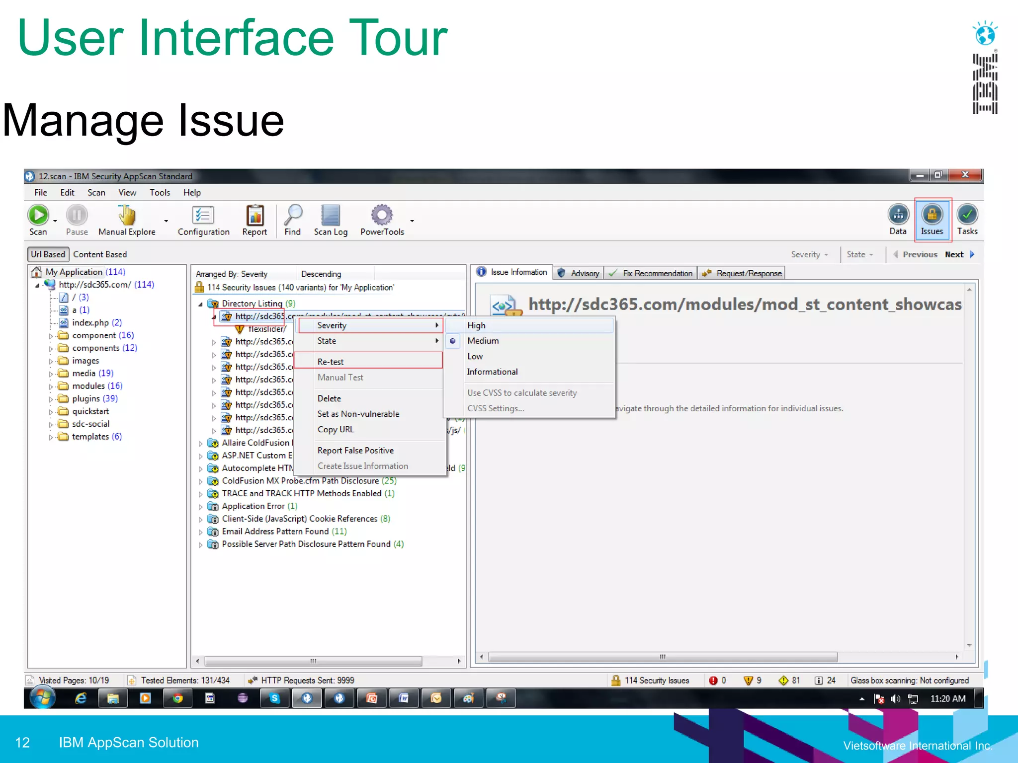Viewport: 1018px width, 763px height.
Task: Click the Report clipboard icon
Action: pos(255,215)
